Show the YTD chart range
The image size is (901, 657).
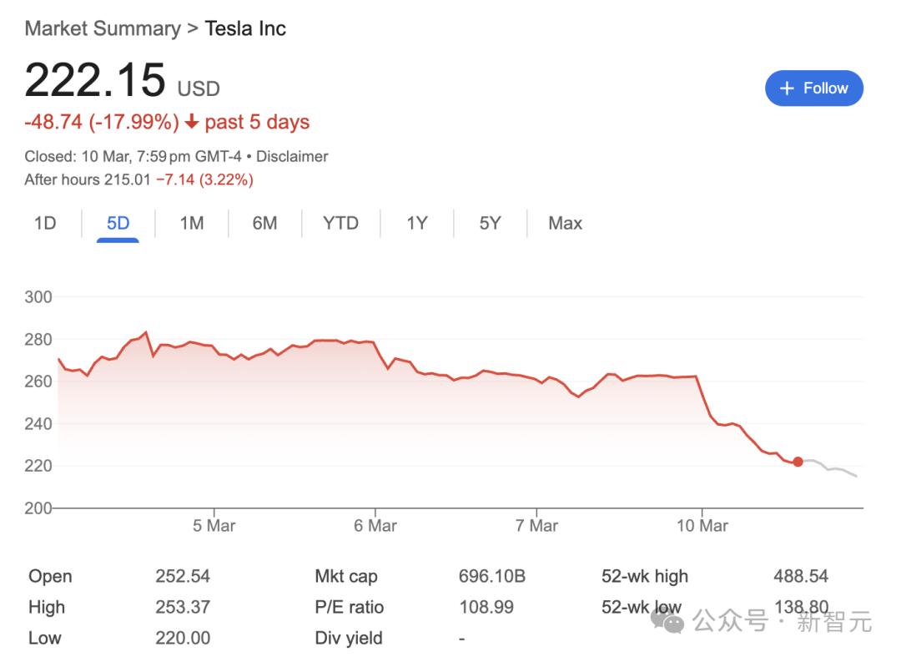tap(340, 223)
